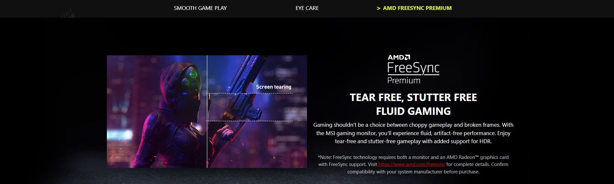Click the green goggle lens on the character
This screenshot has width=614, height=184.
193,74
